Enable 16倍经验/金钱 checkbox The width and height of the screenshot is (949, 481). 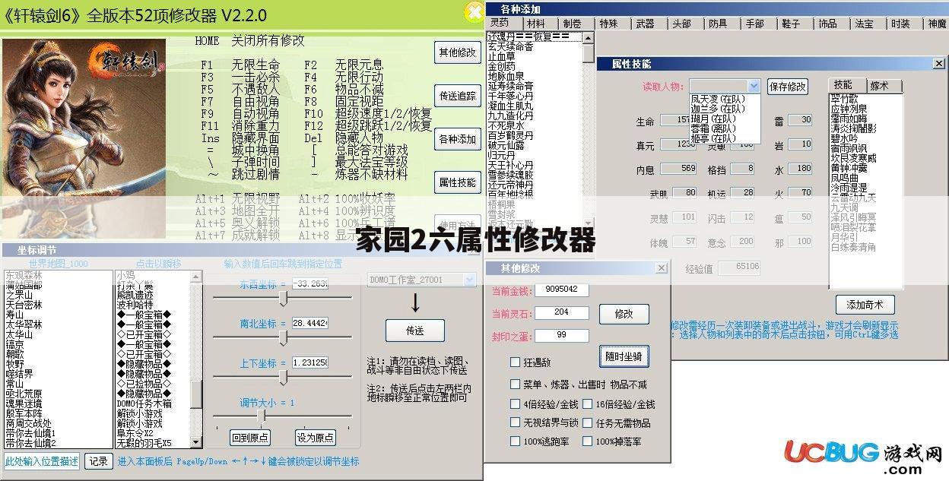[587, 404]
